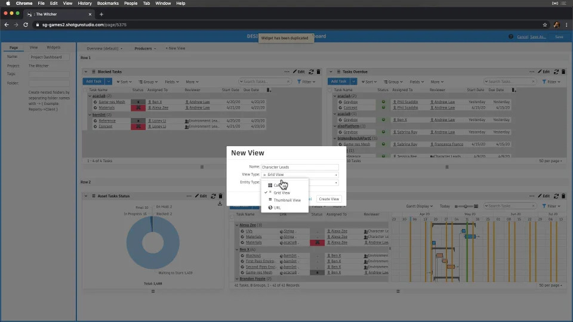The image size is (573, 322).
Task: Open the Bookmarks menu in the menu bar
Action: (108, 4)
